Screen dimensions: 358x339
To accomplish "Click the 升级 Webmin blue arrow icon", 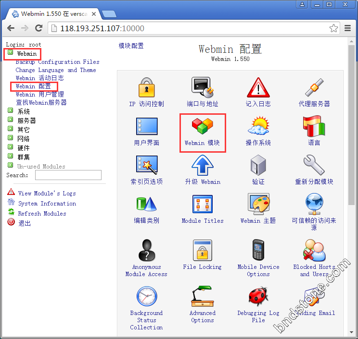I will [x=202, y=165].
